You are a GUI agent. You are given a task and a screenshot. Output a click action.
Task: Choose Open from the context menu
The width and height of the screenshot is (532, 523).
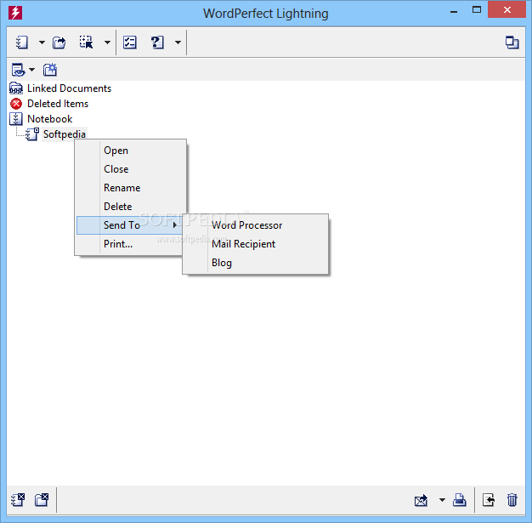pos(131,151)
